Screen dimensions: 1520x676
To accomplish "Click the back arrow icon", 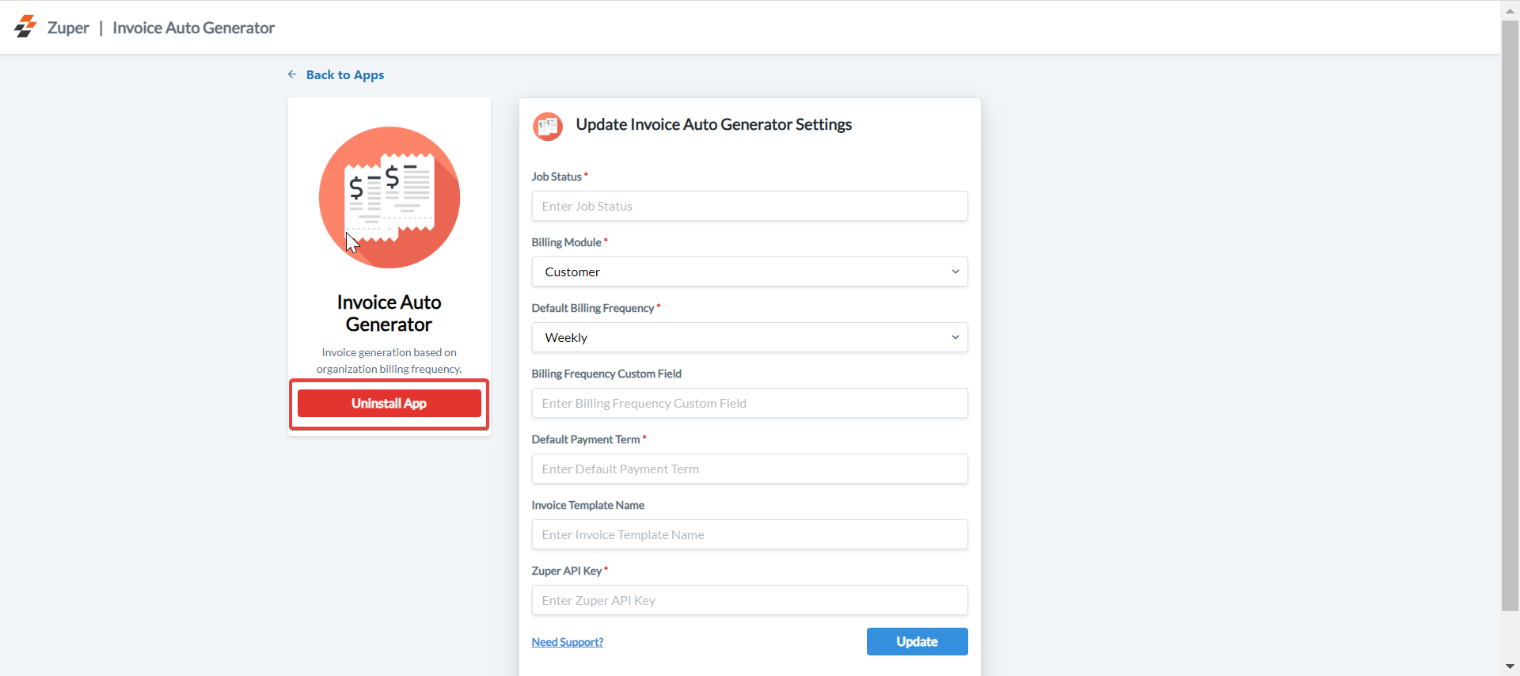I will pos(292,74).
